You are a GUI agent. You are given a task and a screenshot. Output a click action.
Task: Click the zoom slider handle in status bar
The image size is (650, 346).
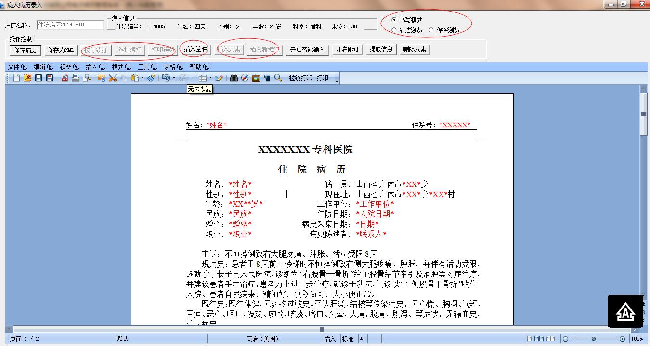(x=594, y=339)
